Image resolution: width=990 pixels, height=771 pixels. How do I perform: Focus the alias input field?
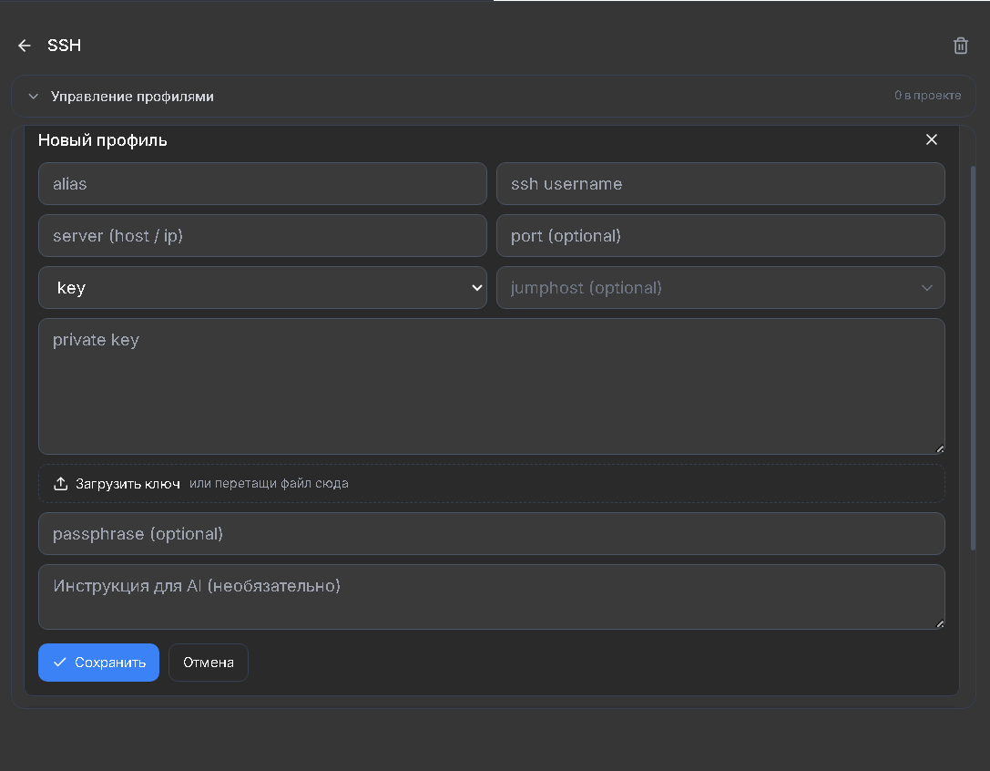(x=262, y=184)
